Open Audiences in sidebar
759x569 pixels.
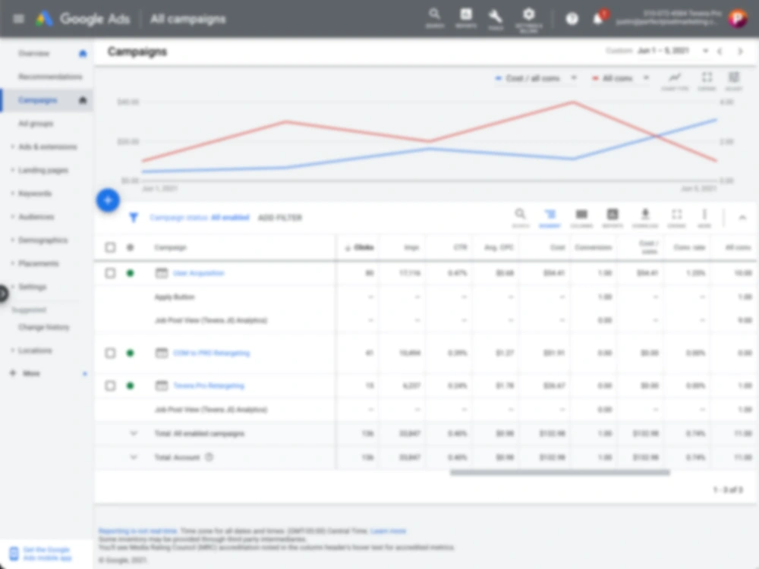click(36, 217)
